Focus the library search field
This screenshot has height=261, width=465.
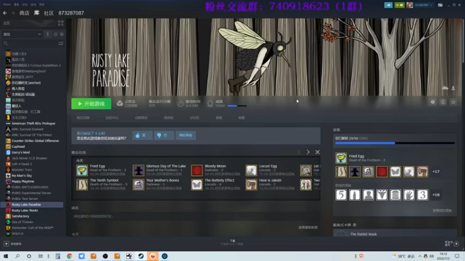click(x=30, y=43)
